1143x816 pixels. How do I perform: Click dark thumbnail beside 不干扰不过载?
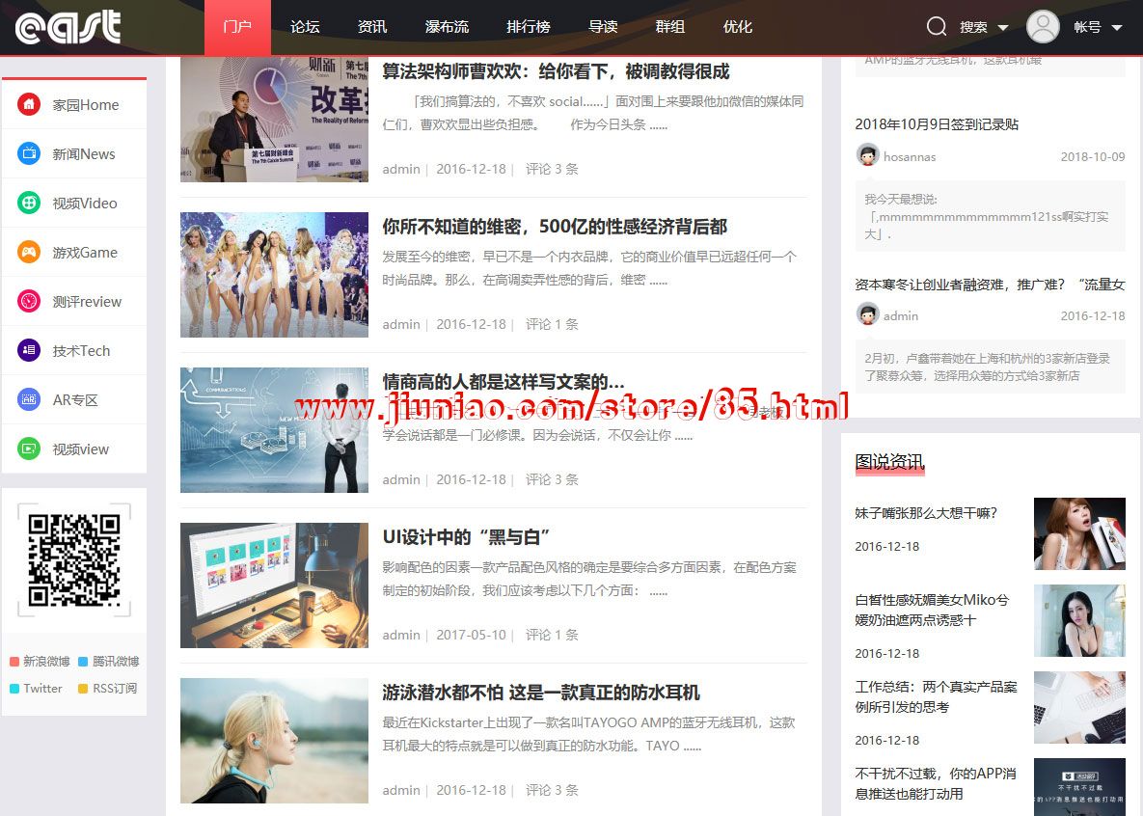click(1079, 788)
